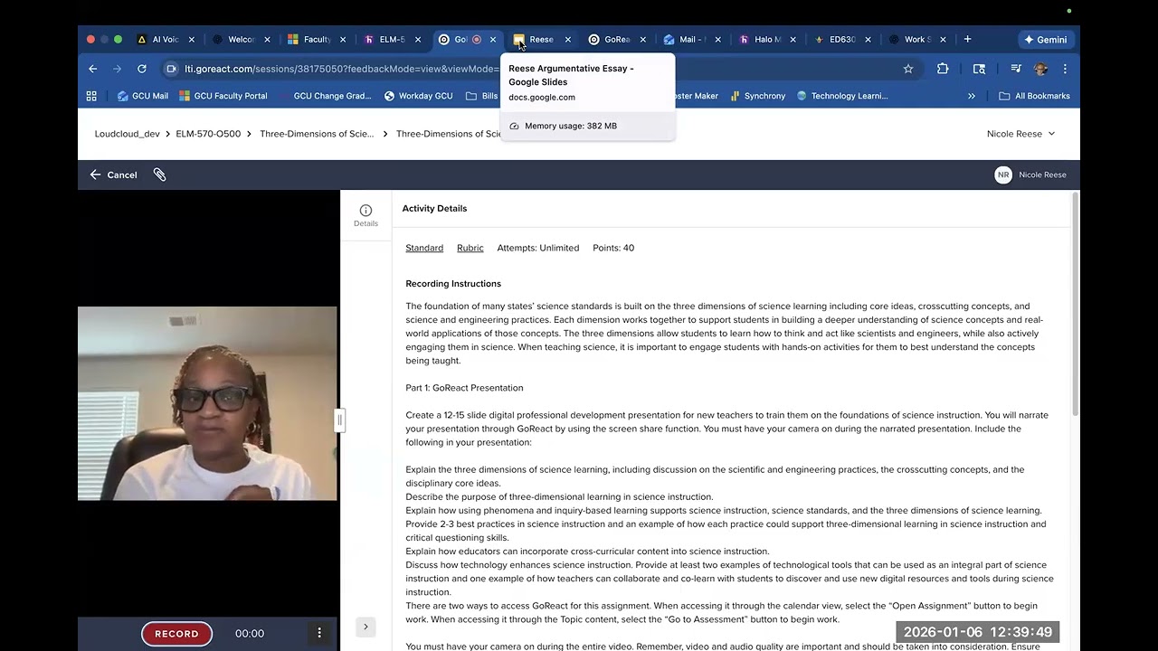Viewport: 1158px width, 651px height.
Task: Click the back arrow next to Cancel
Action: click(x=95, y=175)
